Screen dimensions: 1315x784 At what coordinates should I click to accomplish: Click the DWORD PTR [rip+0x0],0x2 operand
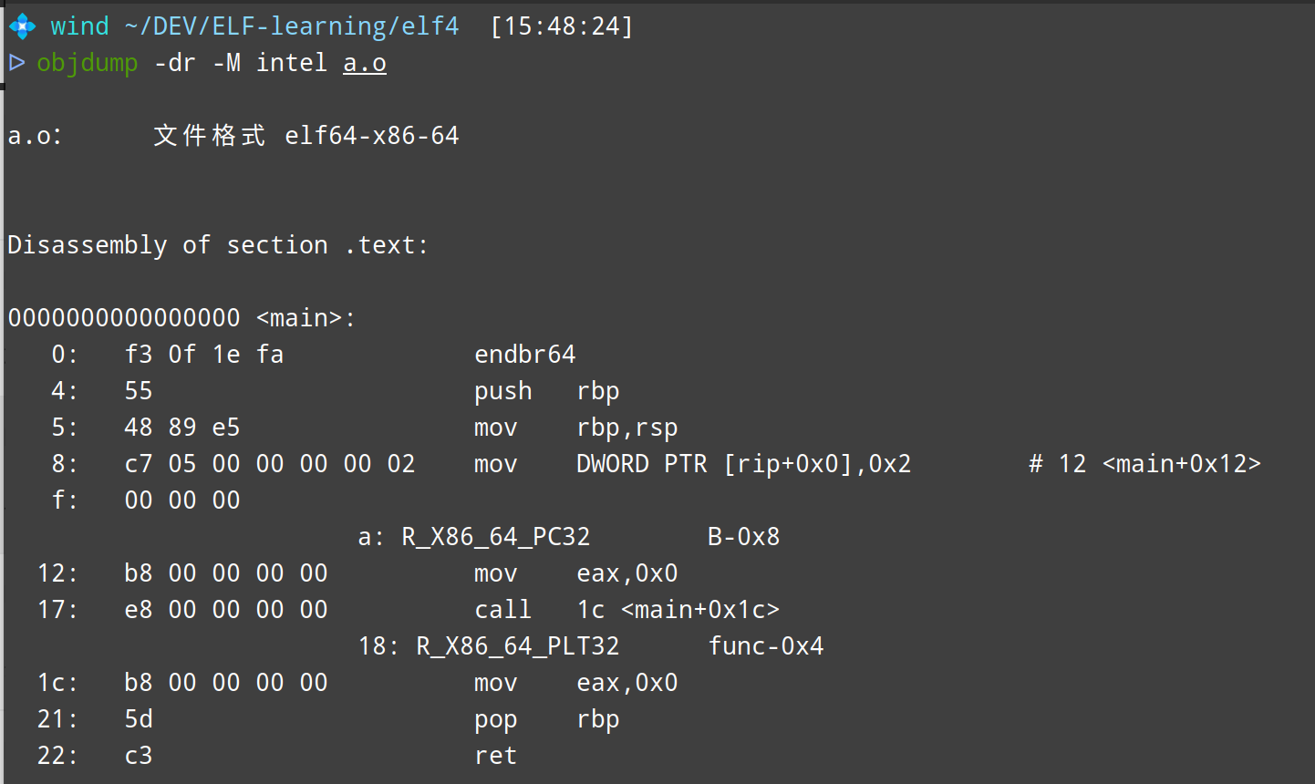pos(743,464)
